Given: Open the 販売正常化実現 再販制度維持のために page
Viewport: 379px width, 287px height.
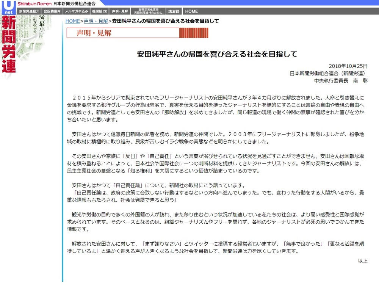Looking at the screenshot, I should (149, 11).
